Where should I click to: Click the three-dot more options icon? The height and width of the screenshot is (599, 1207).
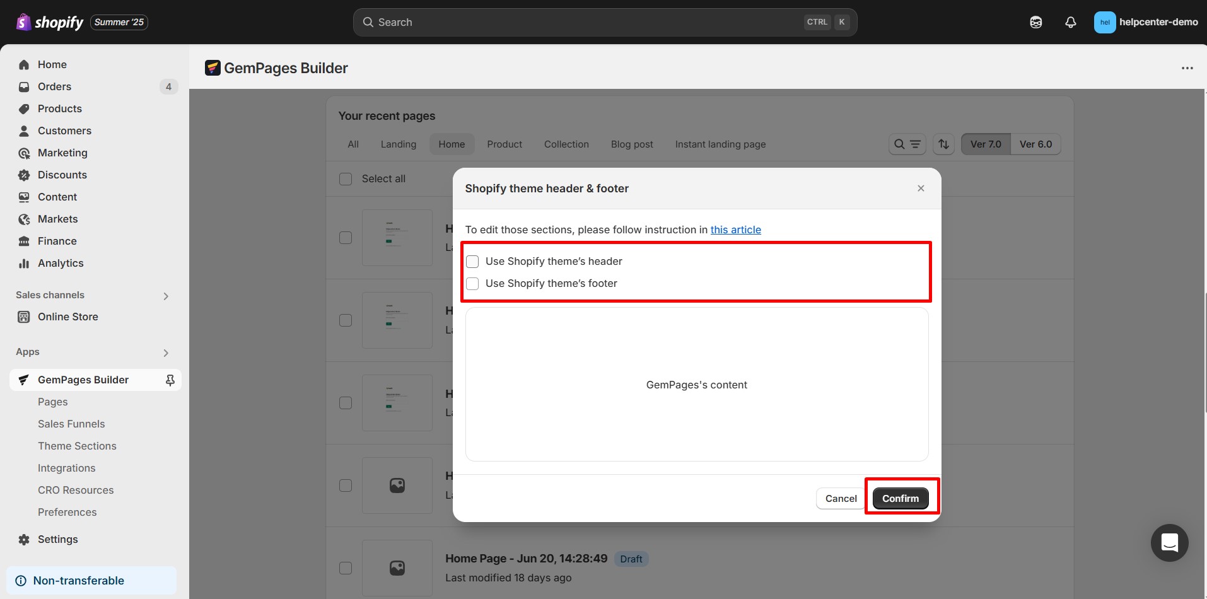tap(1187, 68)
